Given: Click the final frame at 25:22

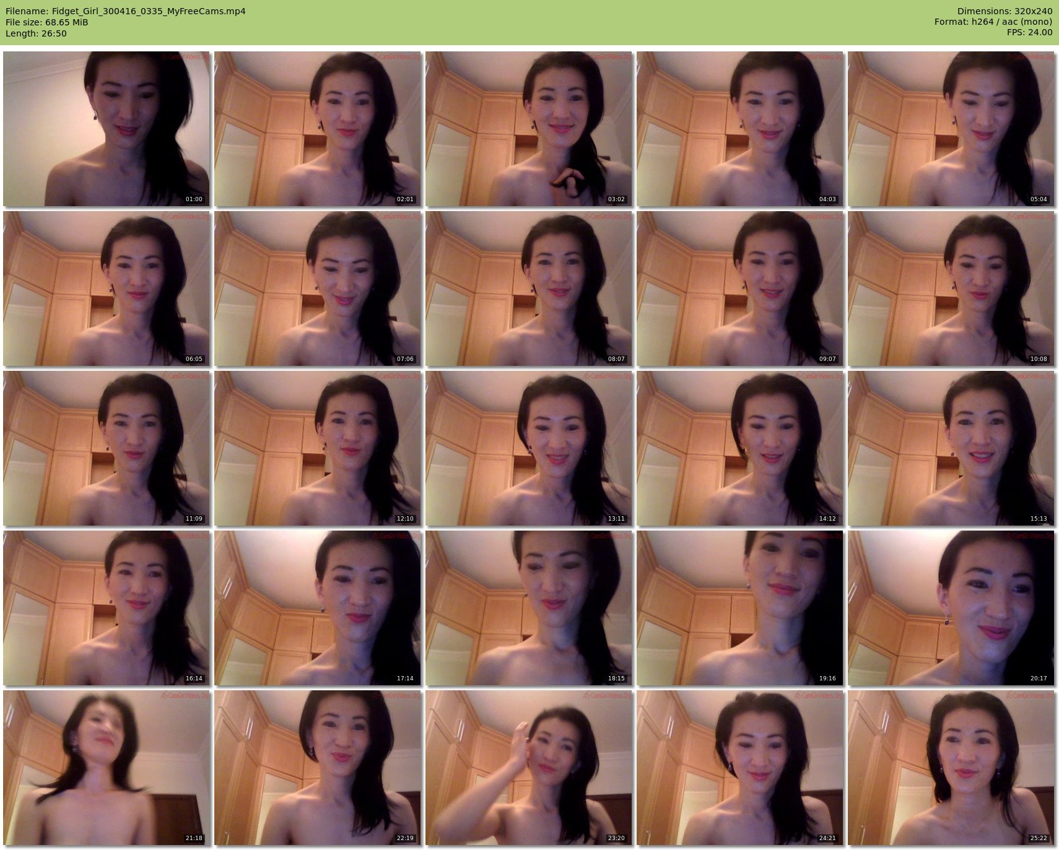Looking at the screenshot, I should (951, 768).
